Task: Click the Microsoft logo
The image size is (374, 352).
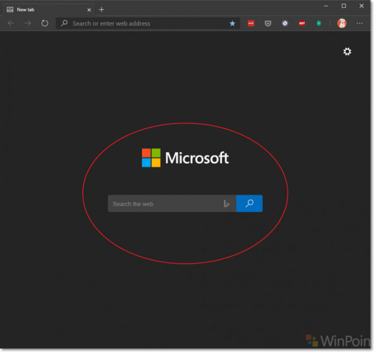Action: [x=185, y=158]
